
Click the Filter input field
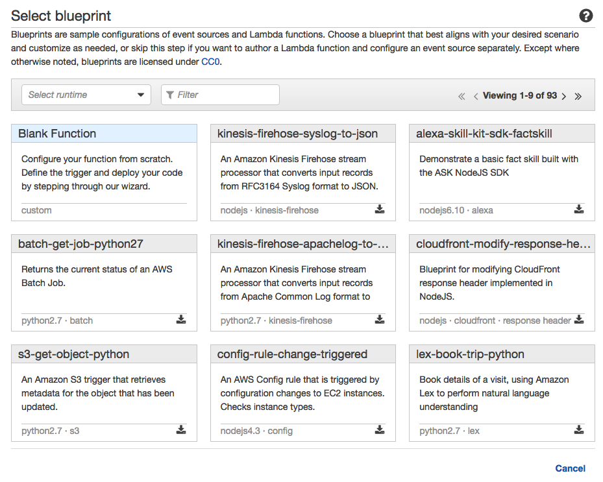pos(220,95)
